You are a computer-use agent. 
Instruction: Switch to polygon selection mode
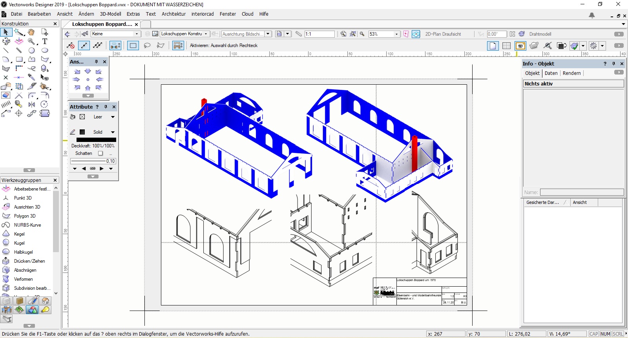tap(161, 45)
